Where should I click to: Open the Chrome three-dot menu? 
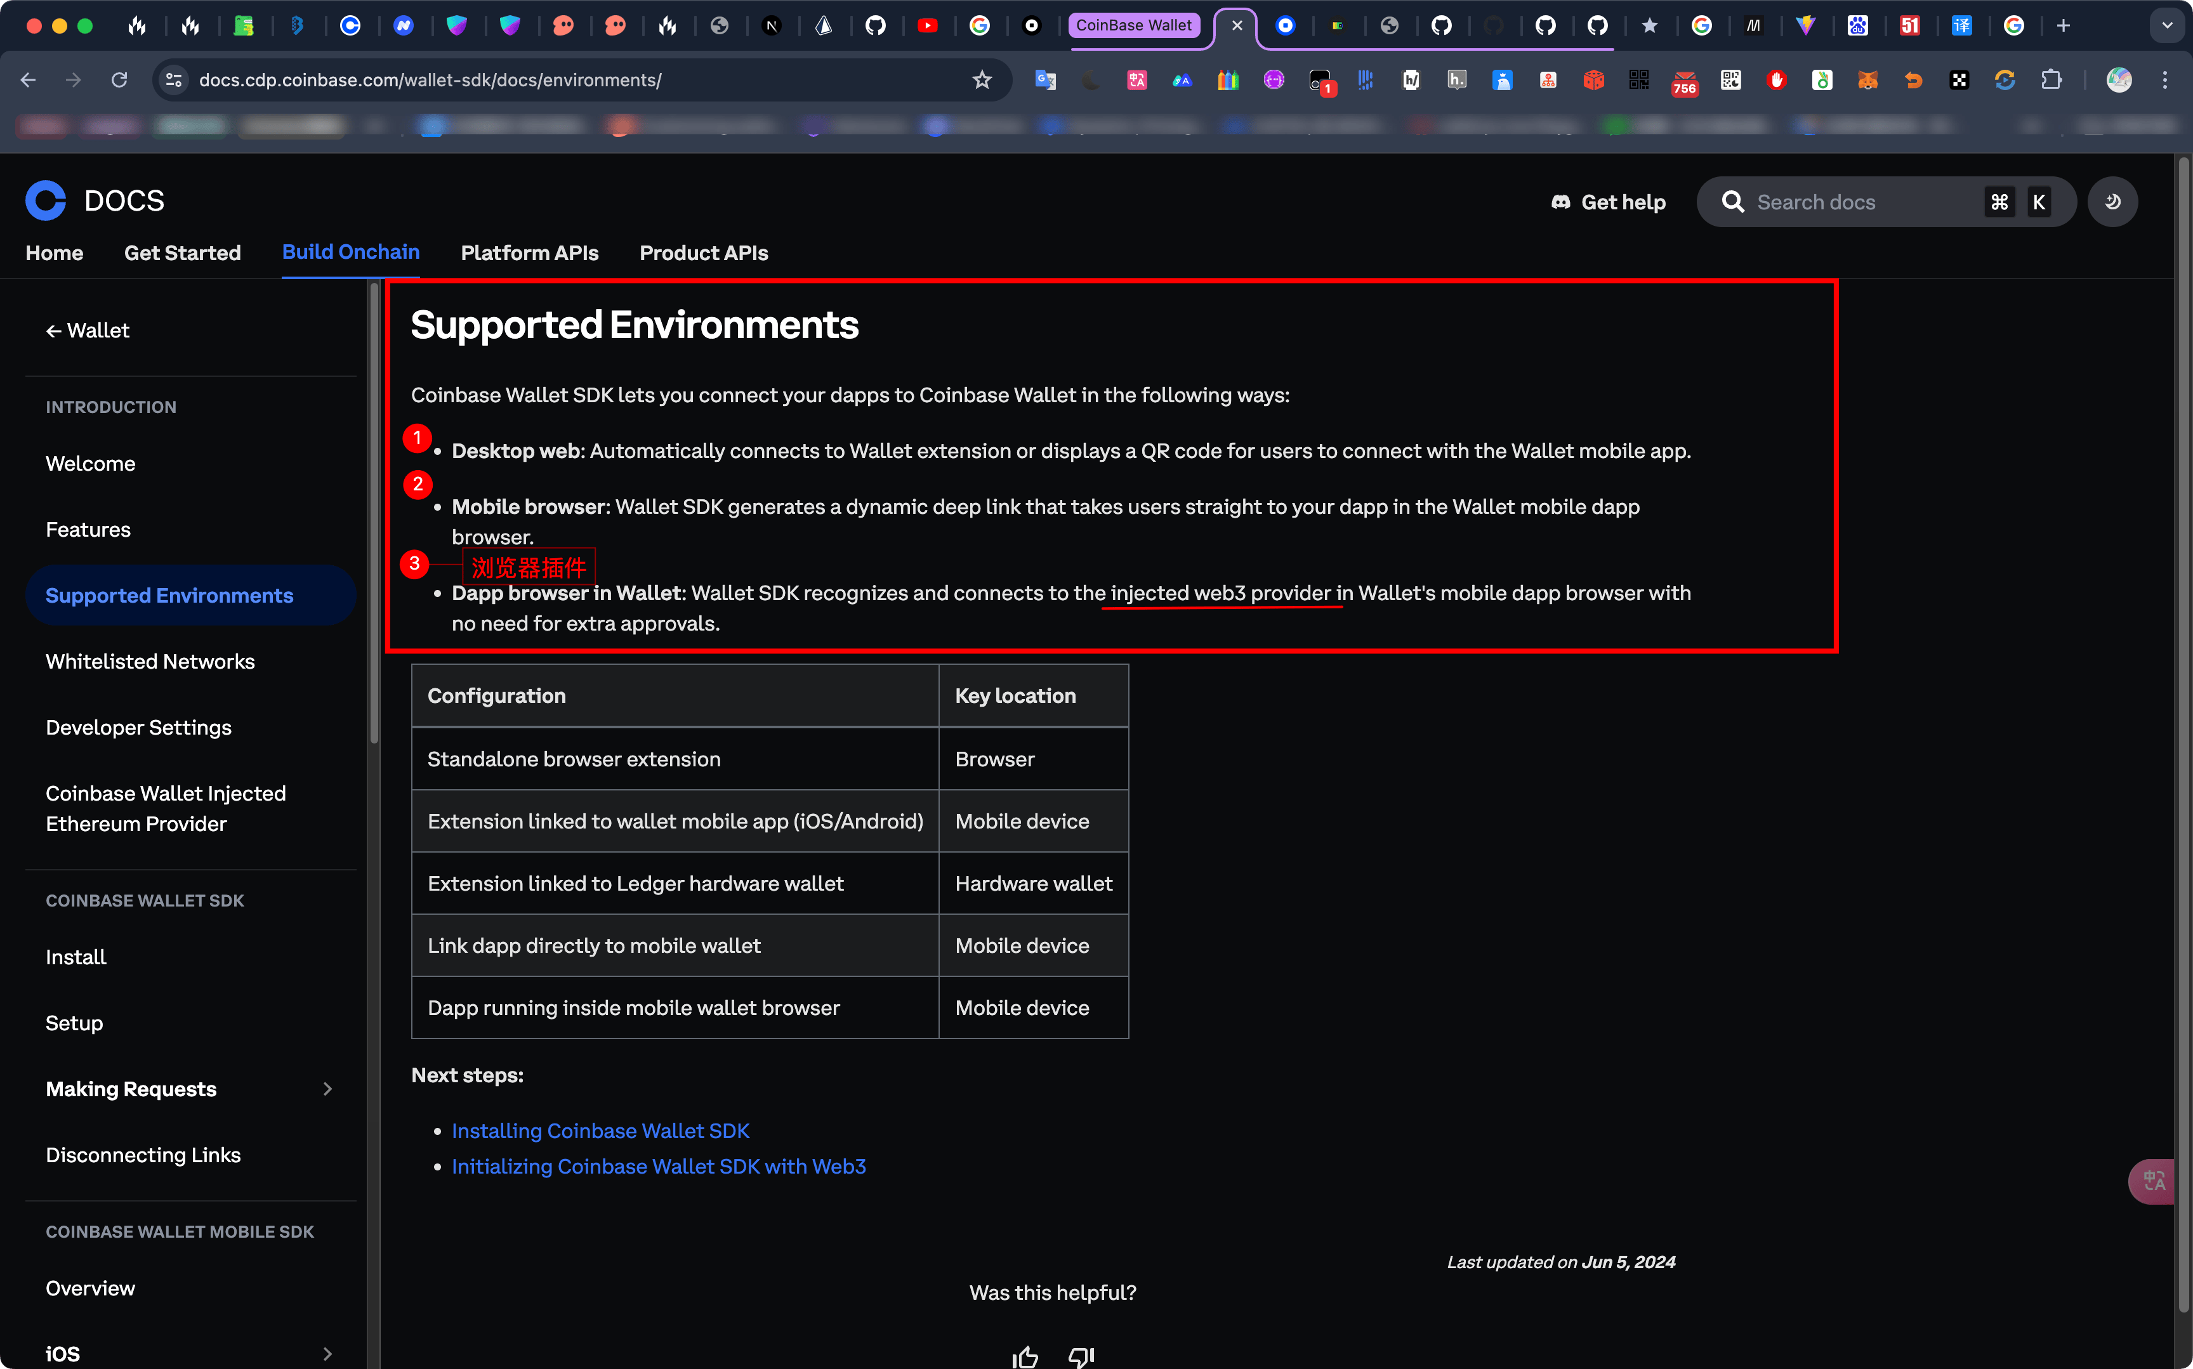click(2165, 80)
